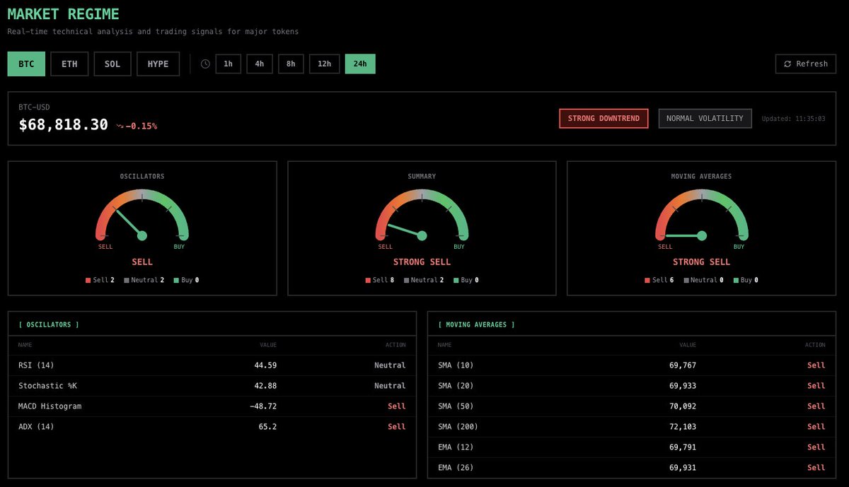Click the Summary gauge dial
The image size is (849, 487).
(422, 215)
